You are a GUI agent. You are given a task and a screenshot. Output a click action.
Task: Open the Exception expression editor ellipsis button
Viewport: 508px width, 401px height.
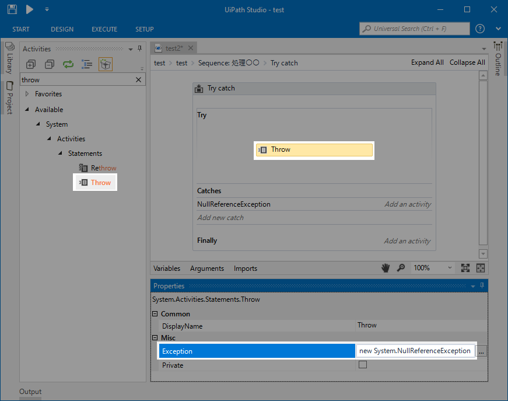[x=481, y=351]
